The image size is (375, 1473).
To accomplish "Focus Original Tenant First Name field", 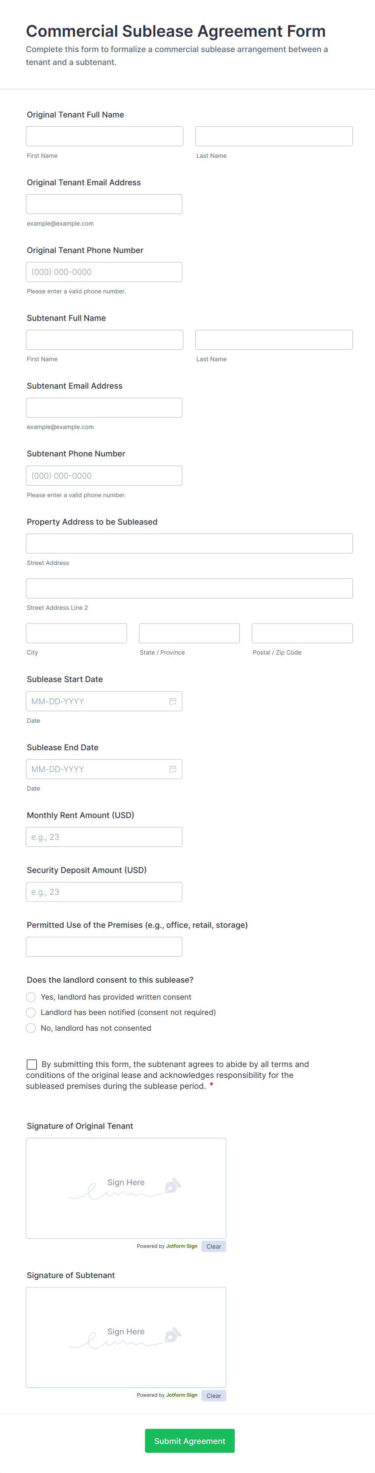I will (104, 136).
